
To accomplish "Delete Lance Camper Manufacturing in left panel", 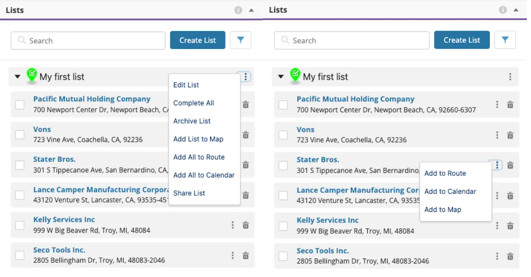I will coord(246,195).
